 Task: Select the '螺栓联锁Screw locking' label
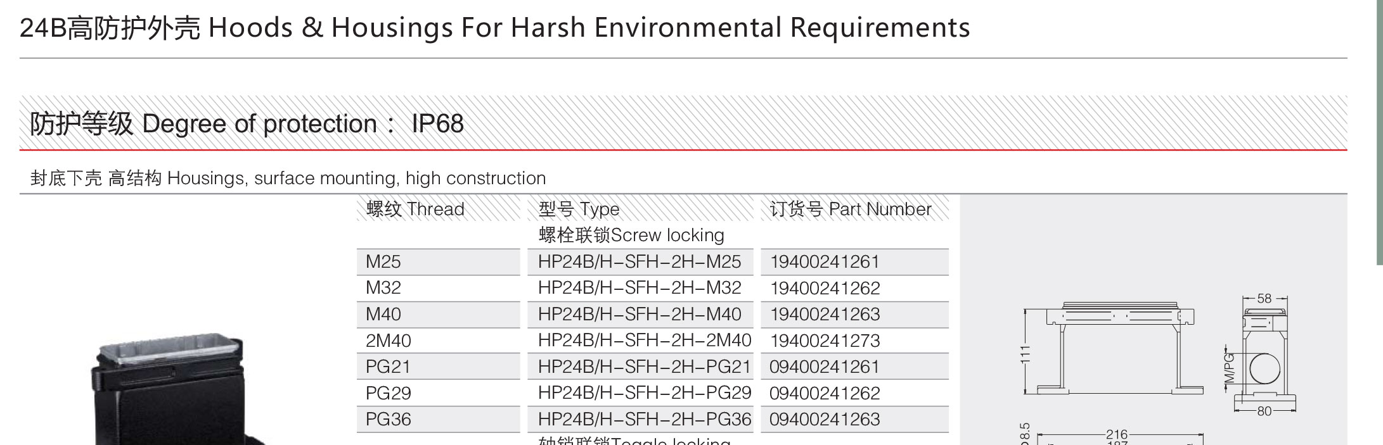(631, 235)
